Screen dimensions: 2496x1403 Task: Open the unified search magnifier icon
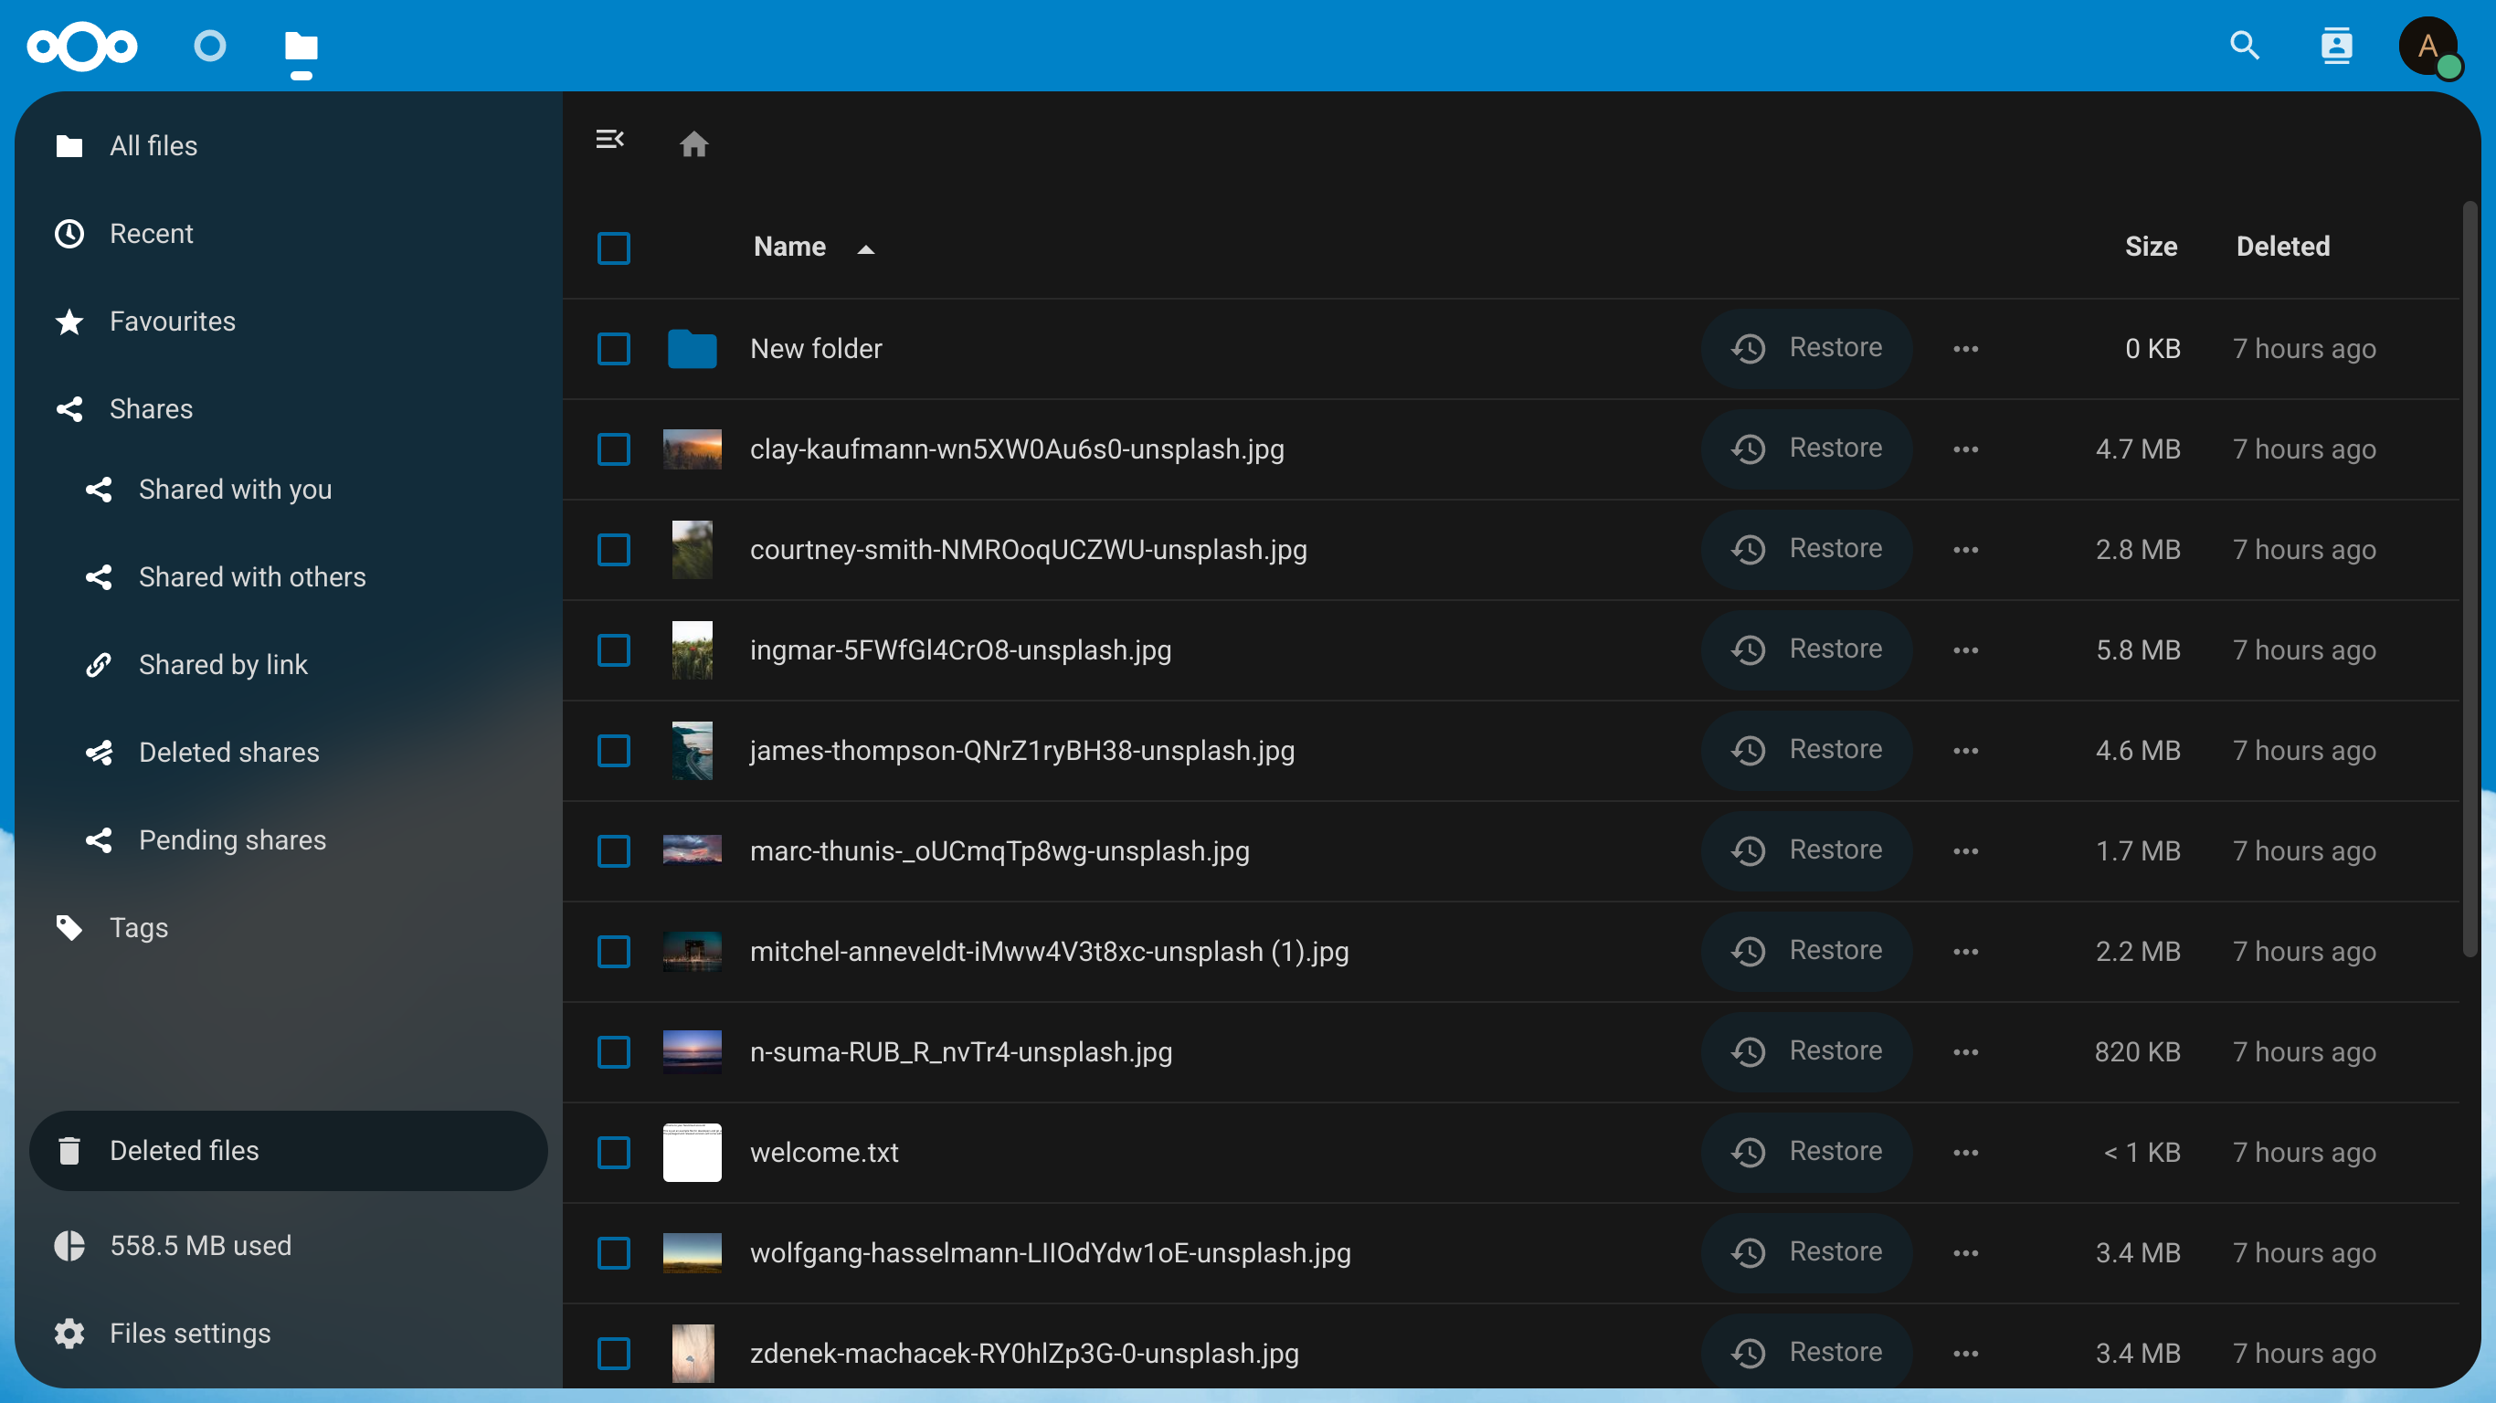point(2244,46)
